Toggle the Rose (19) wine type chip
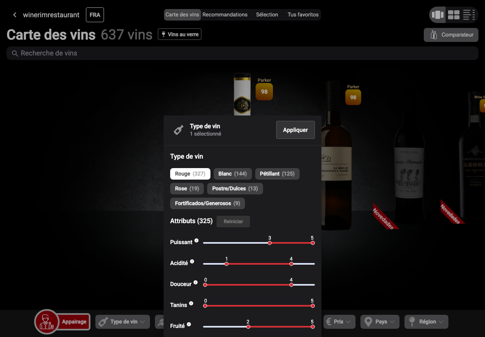The height and width of the screenshot is (337, 485). coord(187,189)
